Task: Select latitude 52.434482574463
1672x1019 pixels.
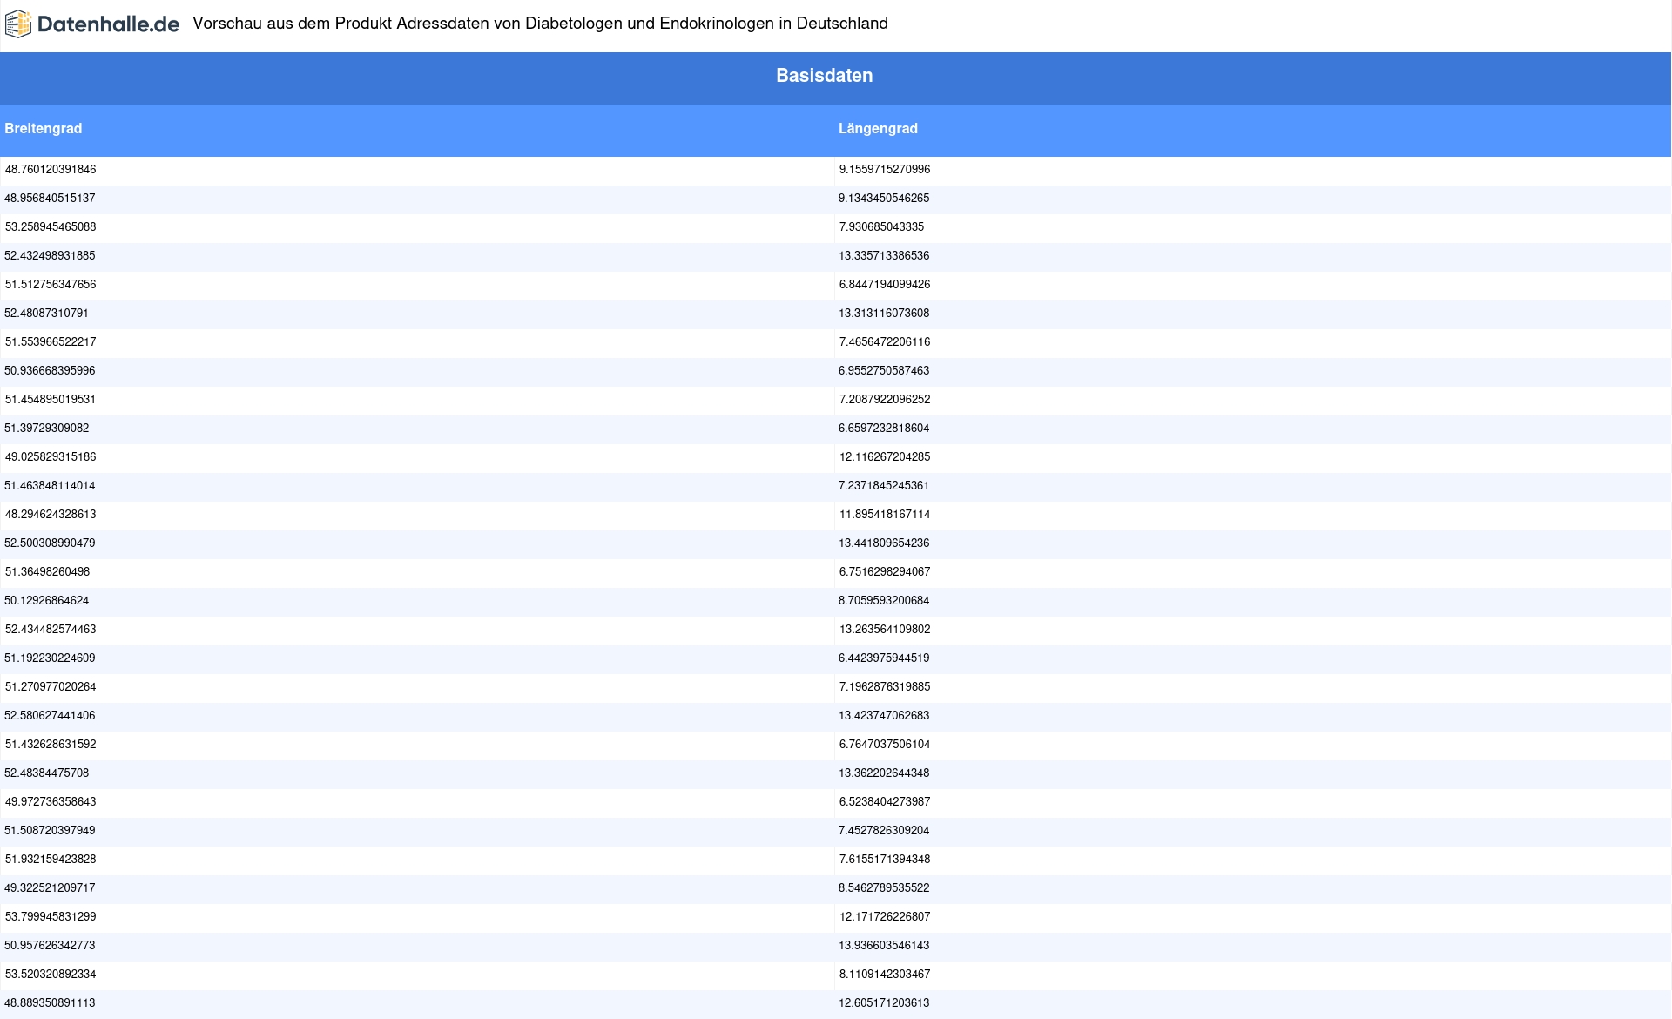Action: point(51,630)
